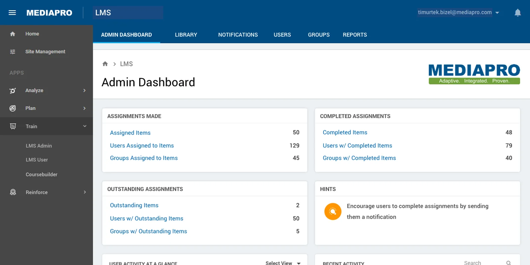Expand the Plan submenu chevron
Viewport: 530px width, 265px height.
[x=84, y=108]
